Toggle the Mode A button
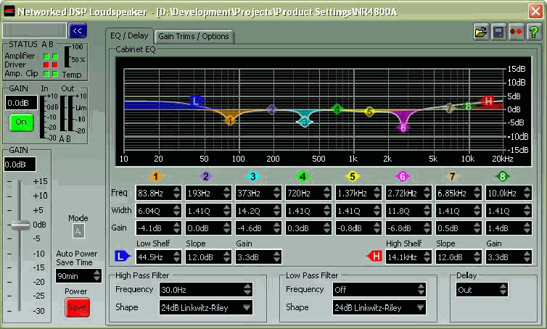The image size is (547, 329). coord(78,231)
